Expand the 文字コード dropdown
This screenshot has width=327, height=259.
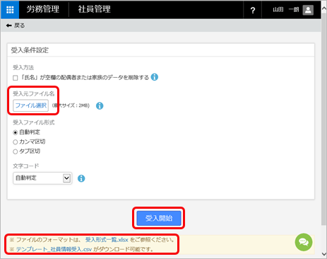(x=42, y=178)
